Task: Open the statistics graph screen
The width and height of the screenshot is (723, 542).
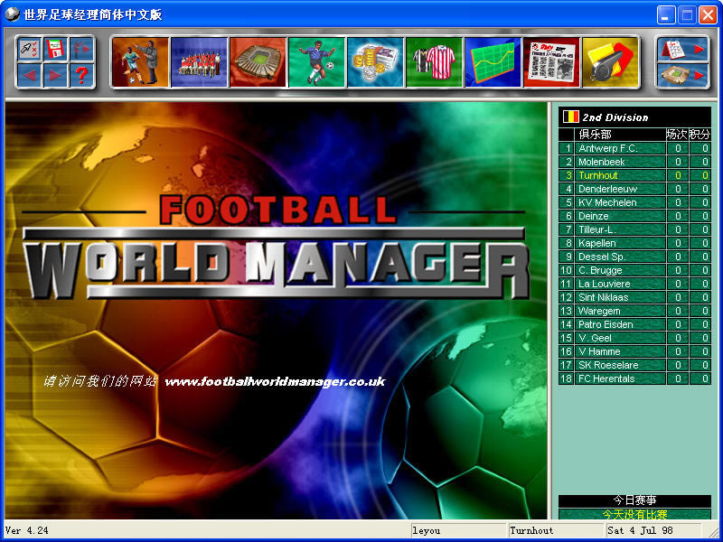Action: coord(493,63)
